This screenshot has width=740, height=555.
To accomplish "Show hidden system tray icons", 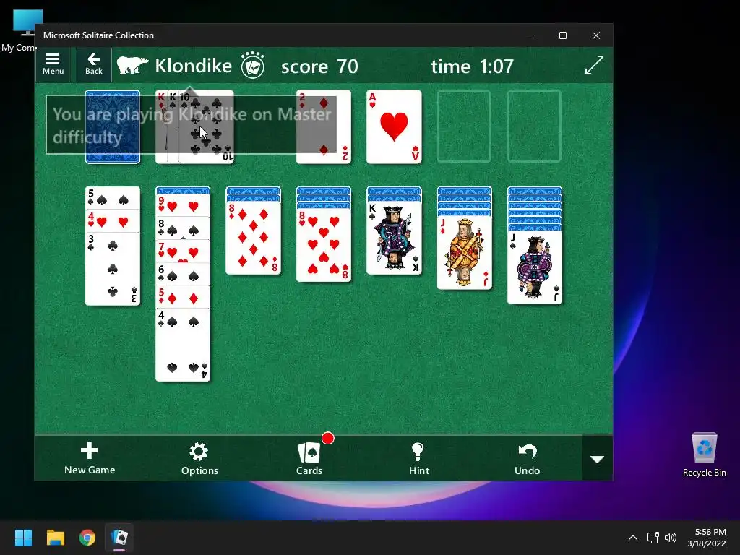I will 633,538.
